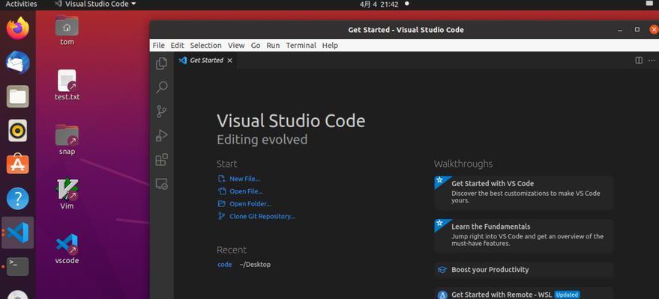Open Learn the Fundamentals walkthrough
The height and width of the screenshot is (299, 659).
click(x=523, y=235)
